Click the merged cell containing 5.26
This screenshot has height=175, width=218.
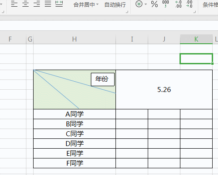click(x=164, y=89)
